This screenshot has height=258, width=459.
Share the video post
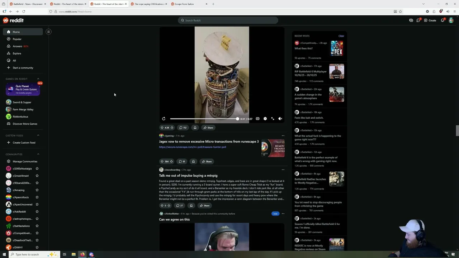pos(208,128)
